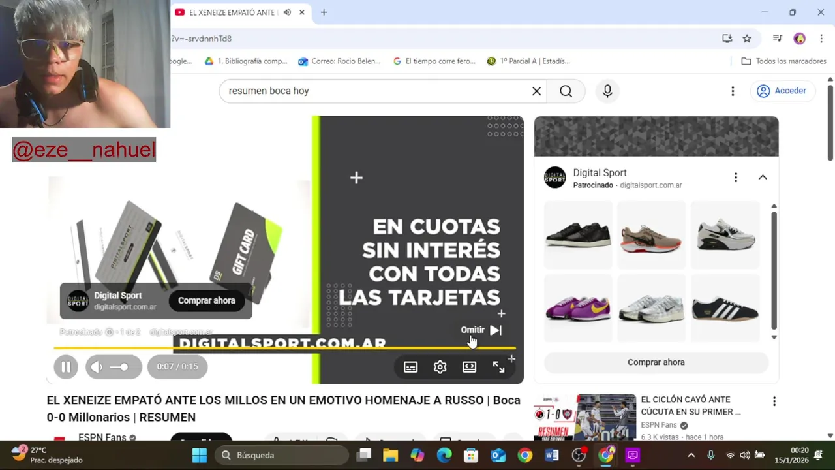Open the El Ciclón cayó ante Cúcuta video thumbnail
The image size is (835, 470).
point(584,416)
